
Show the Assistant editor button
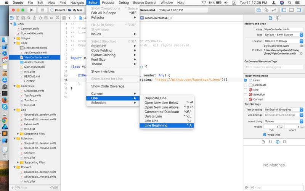coord(266,10)
